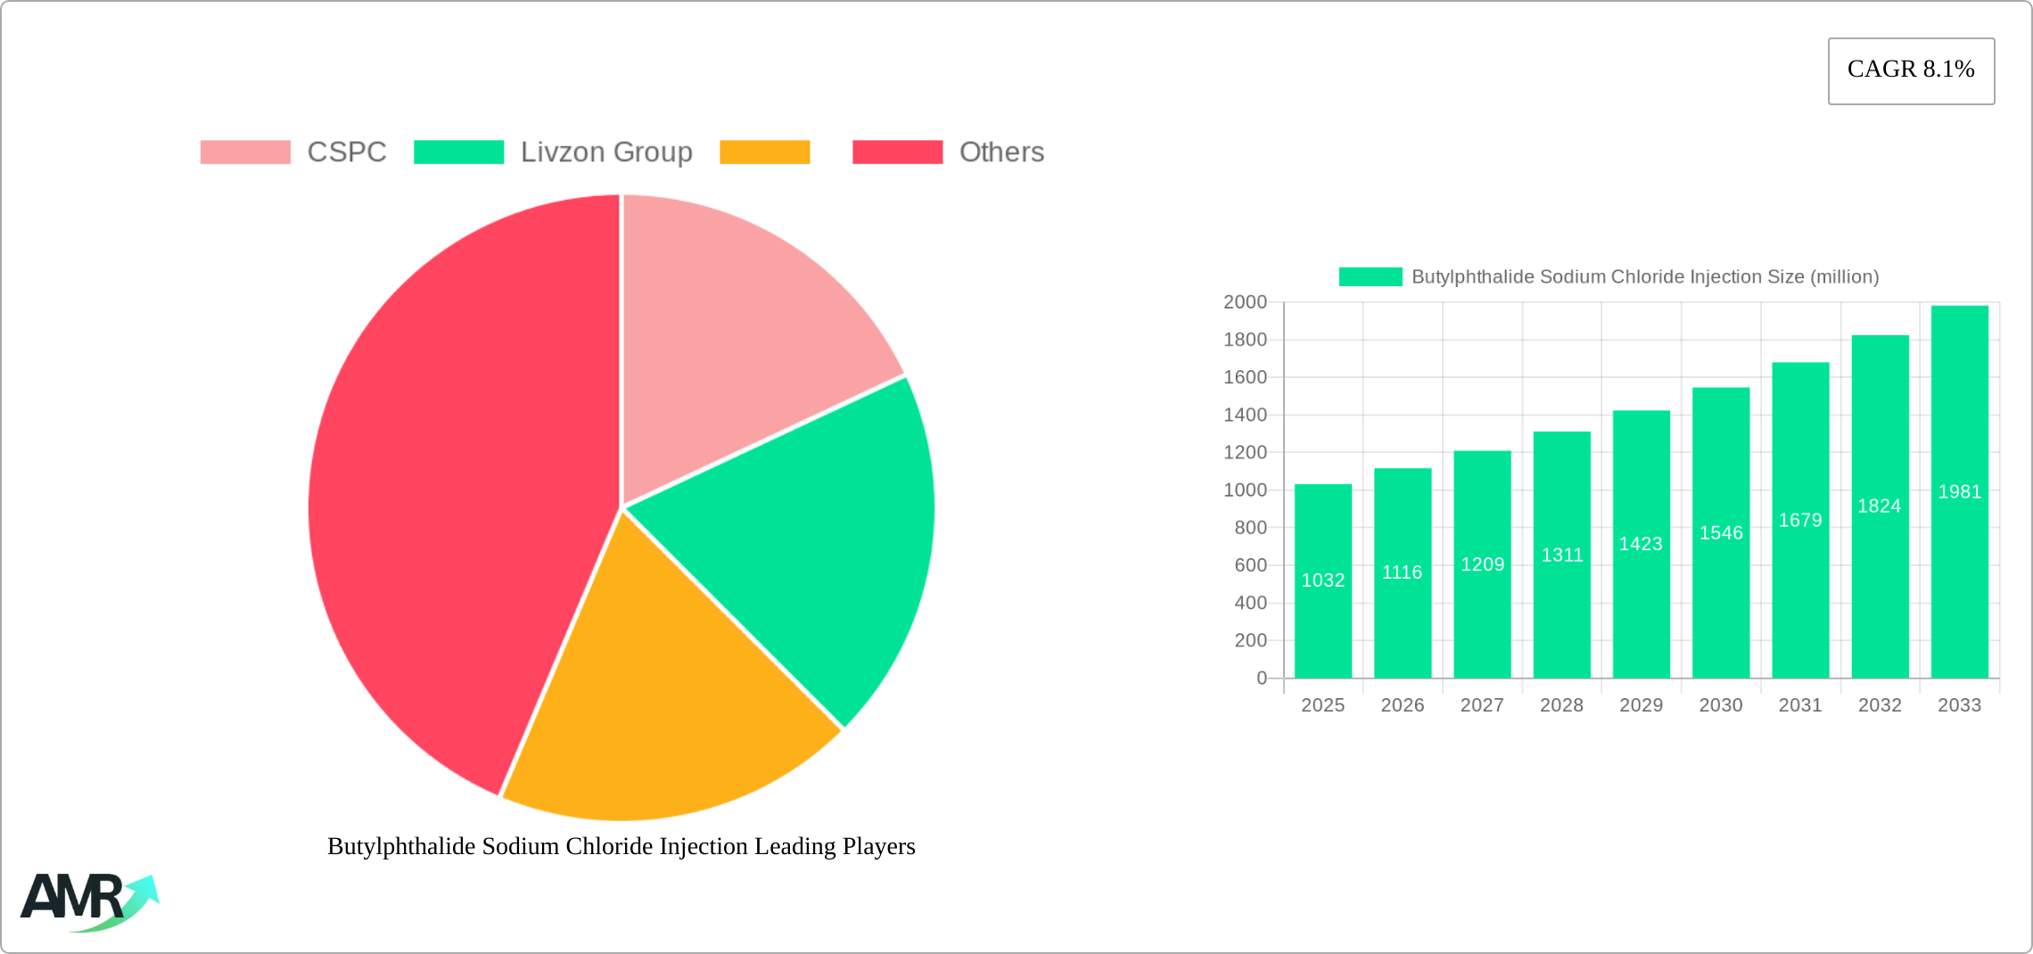Click the Leading Players chart title
The image size is (2033, 954).
tap(621, 846)
